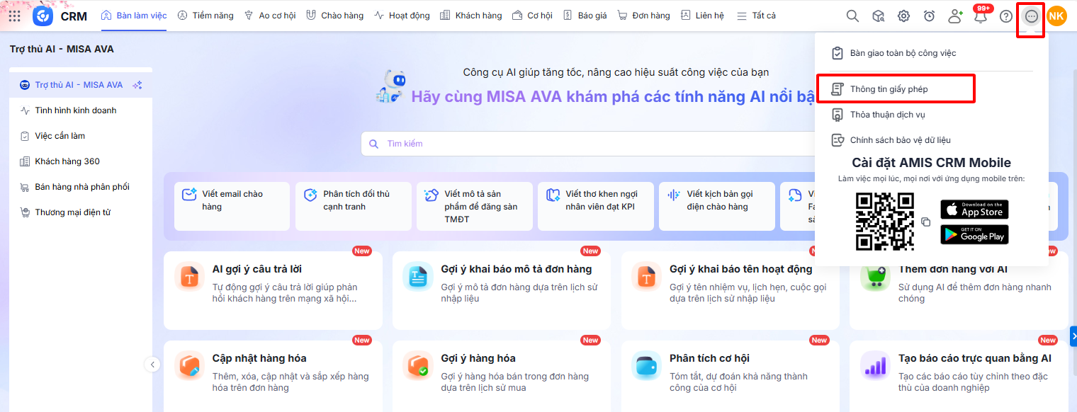Viewport: 1077px width, 412px height.
Task: Click the Download on the App Store badge
Action: [974, 210]
